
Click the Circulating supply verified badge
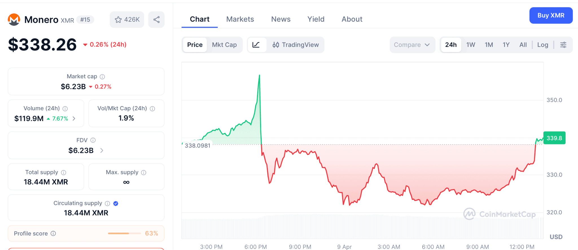pyautogui.click(x=116, y=203)
